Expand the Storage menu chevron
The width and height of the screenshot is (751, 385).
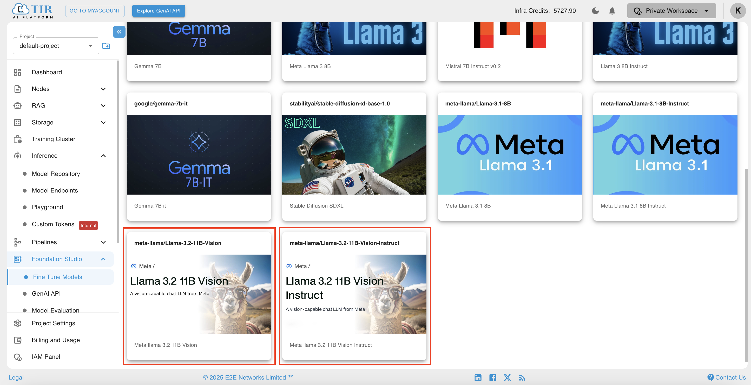(103, 122)
